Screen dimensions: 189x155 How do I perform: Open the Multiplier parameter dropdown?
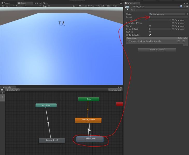(x=160, y=20)
